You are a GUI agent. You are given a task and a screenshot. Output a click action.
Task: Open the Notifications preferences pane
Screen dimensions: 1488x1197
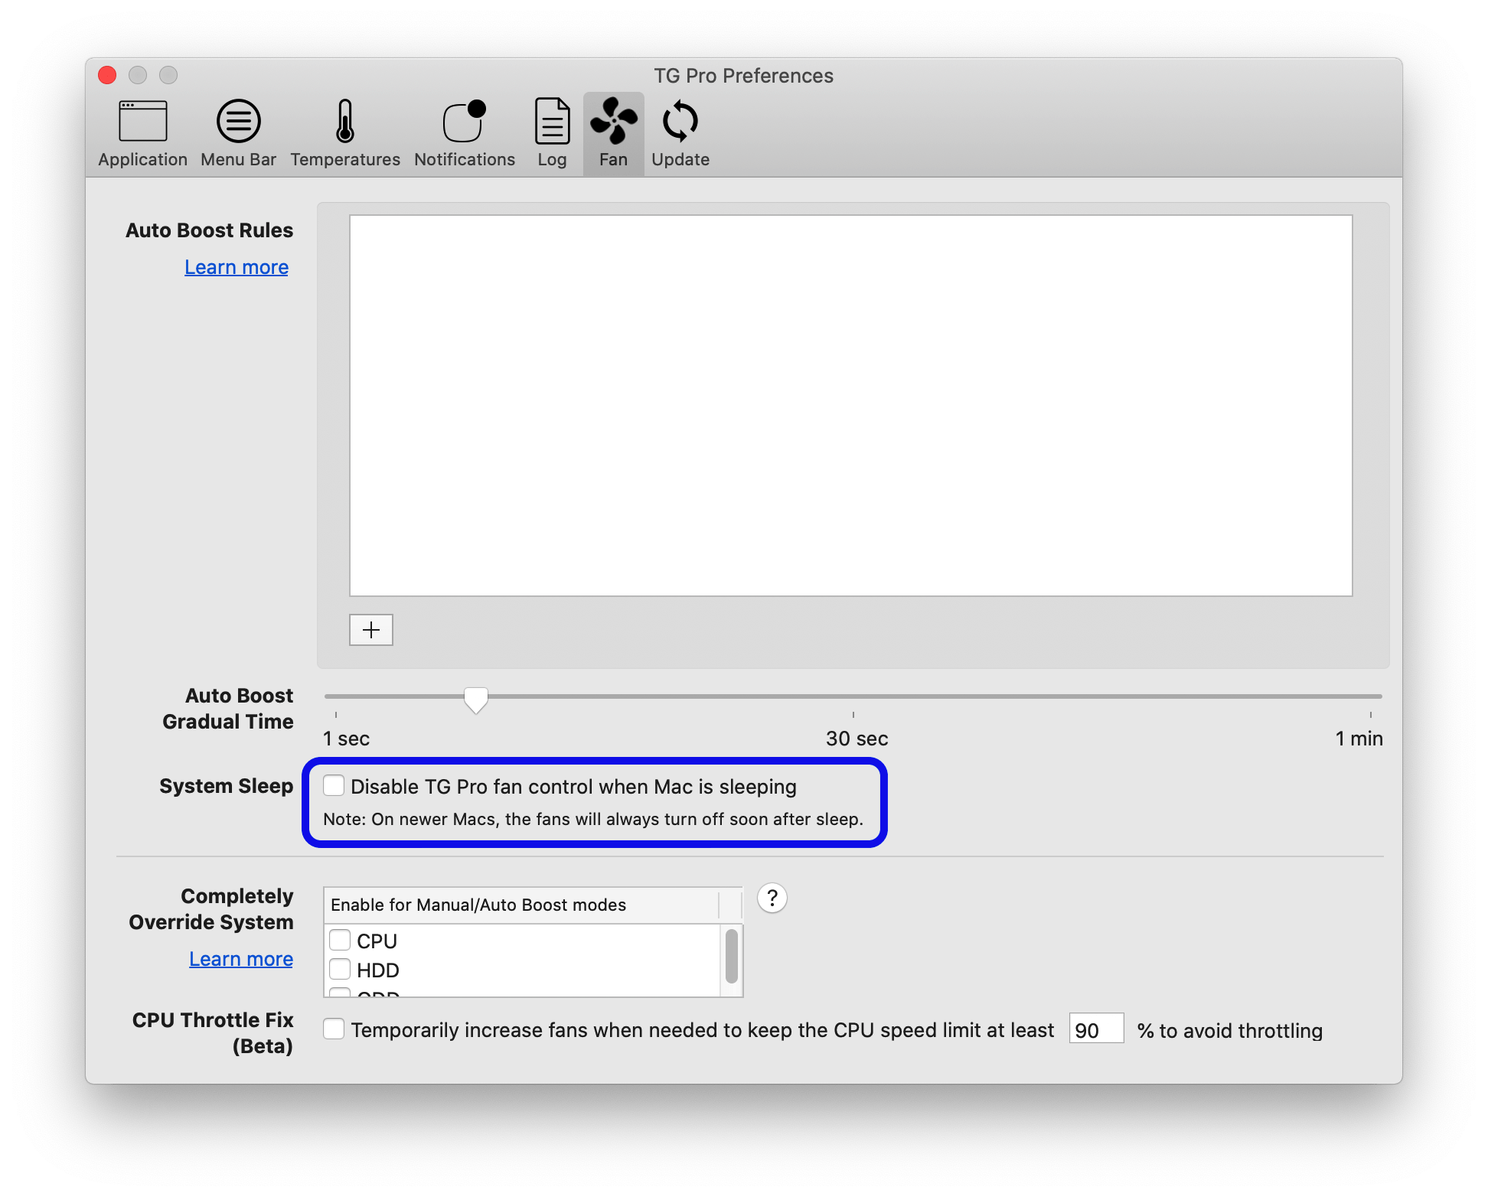click(465, 135)
